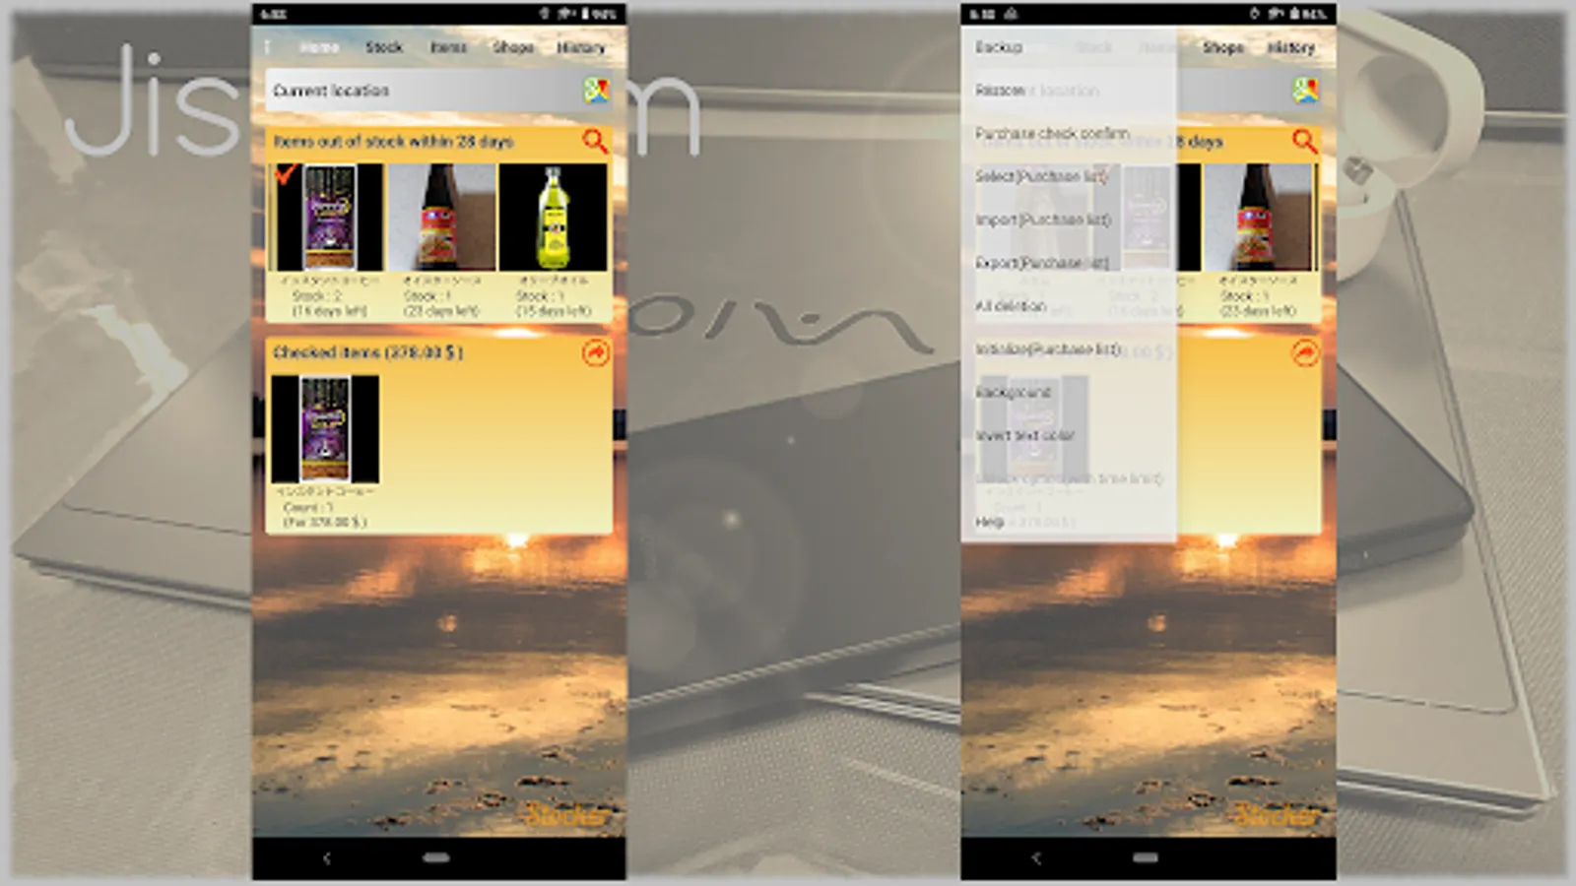Go to Shops tab on right phone
The height and width of the screenshot is (886, 1576).
pos(1223,47)
